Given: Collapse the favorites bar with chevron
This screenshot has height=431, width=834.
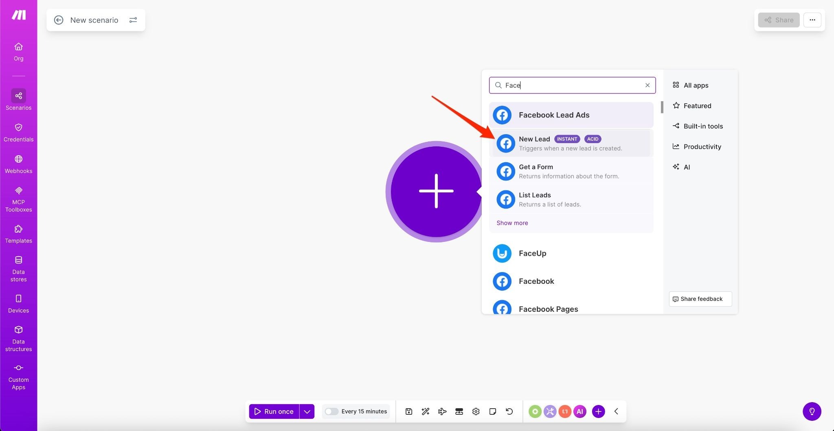Looking at the screenshot, I should [x=616, y=411].
